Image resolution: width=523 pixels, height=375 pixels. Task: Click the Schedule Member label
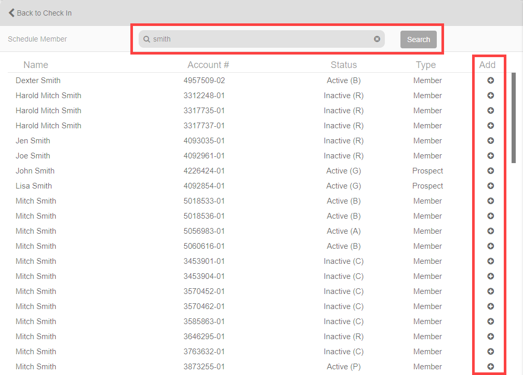coord(37,39)
